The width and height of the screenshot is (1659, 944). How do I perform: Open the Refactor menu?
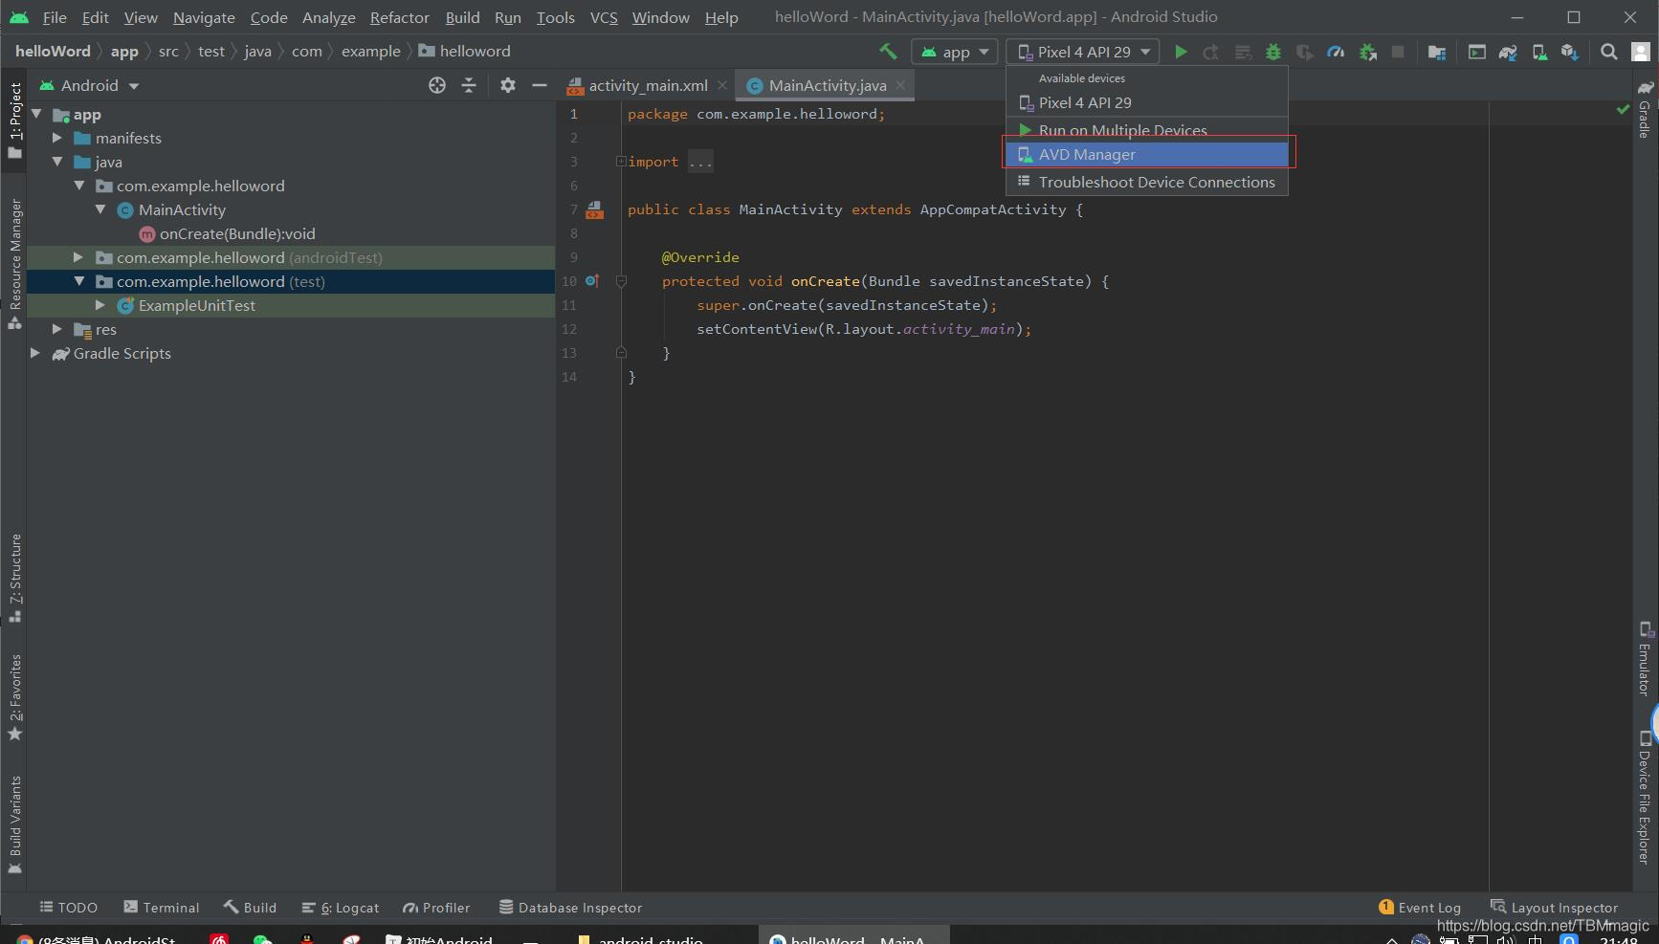(399, 17)
